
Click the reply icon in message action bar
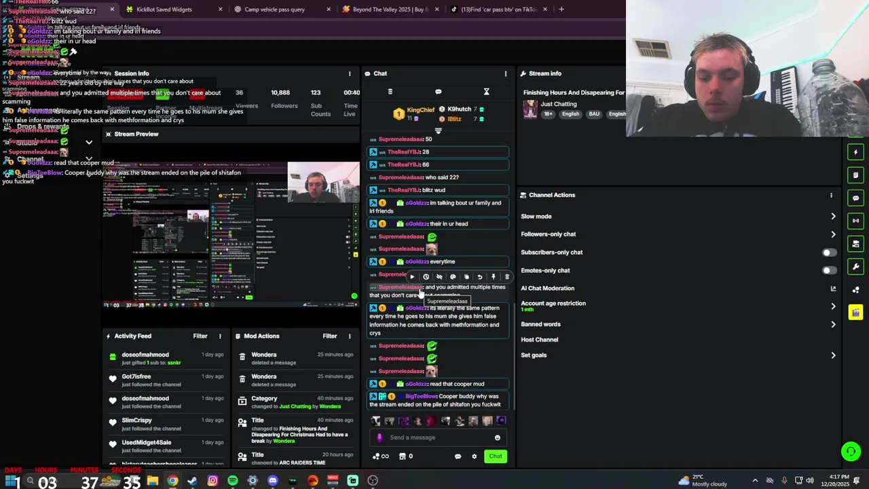tap(453, 277)
